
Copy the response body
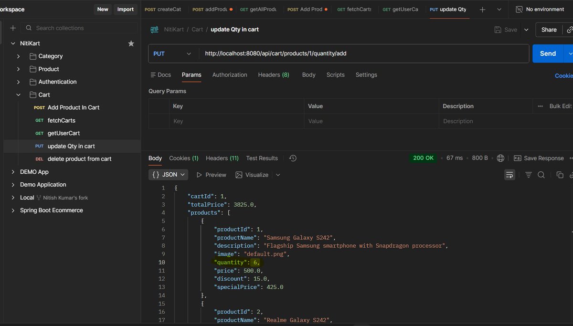(x=560, y=175)
